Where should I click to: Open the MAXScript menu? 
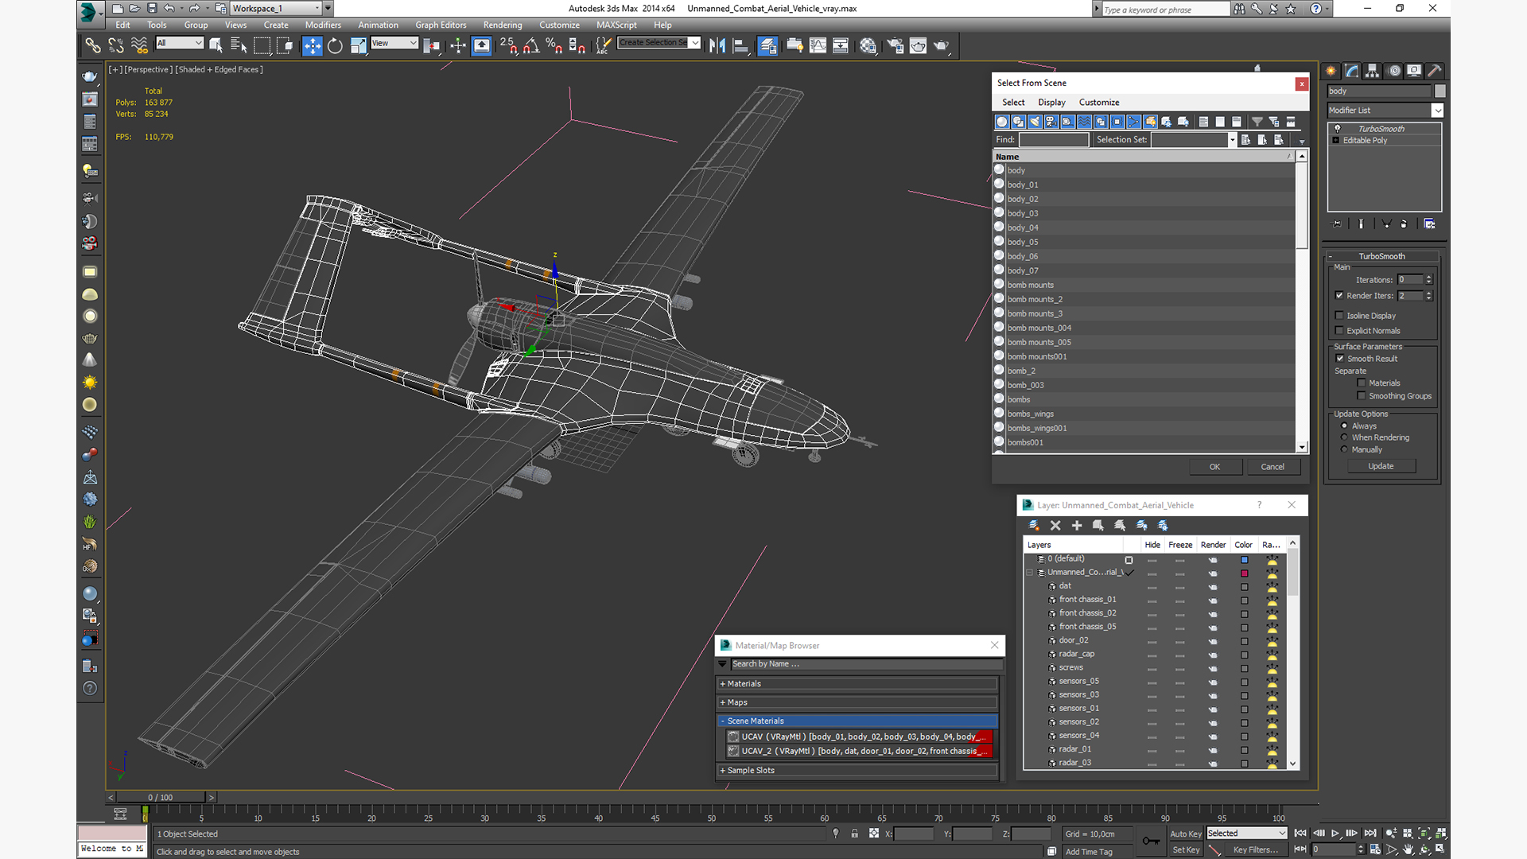tap(616, 25)
